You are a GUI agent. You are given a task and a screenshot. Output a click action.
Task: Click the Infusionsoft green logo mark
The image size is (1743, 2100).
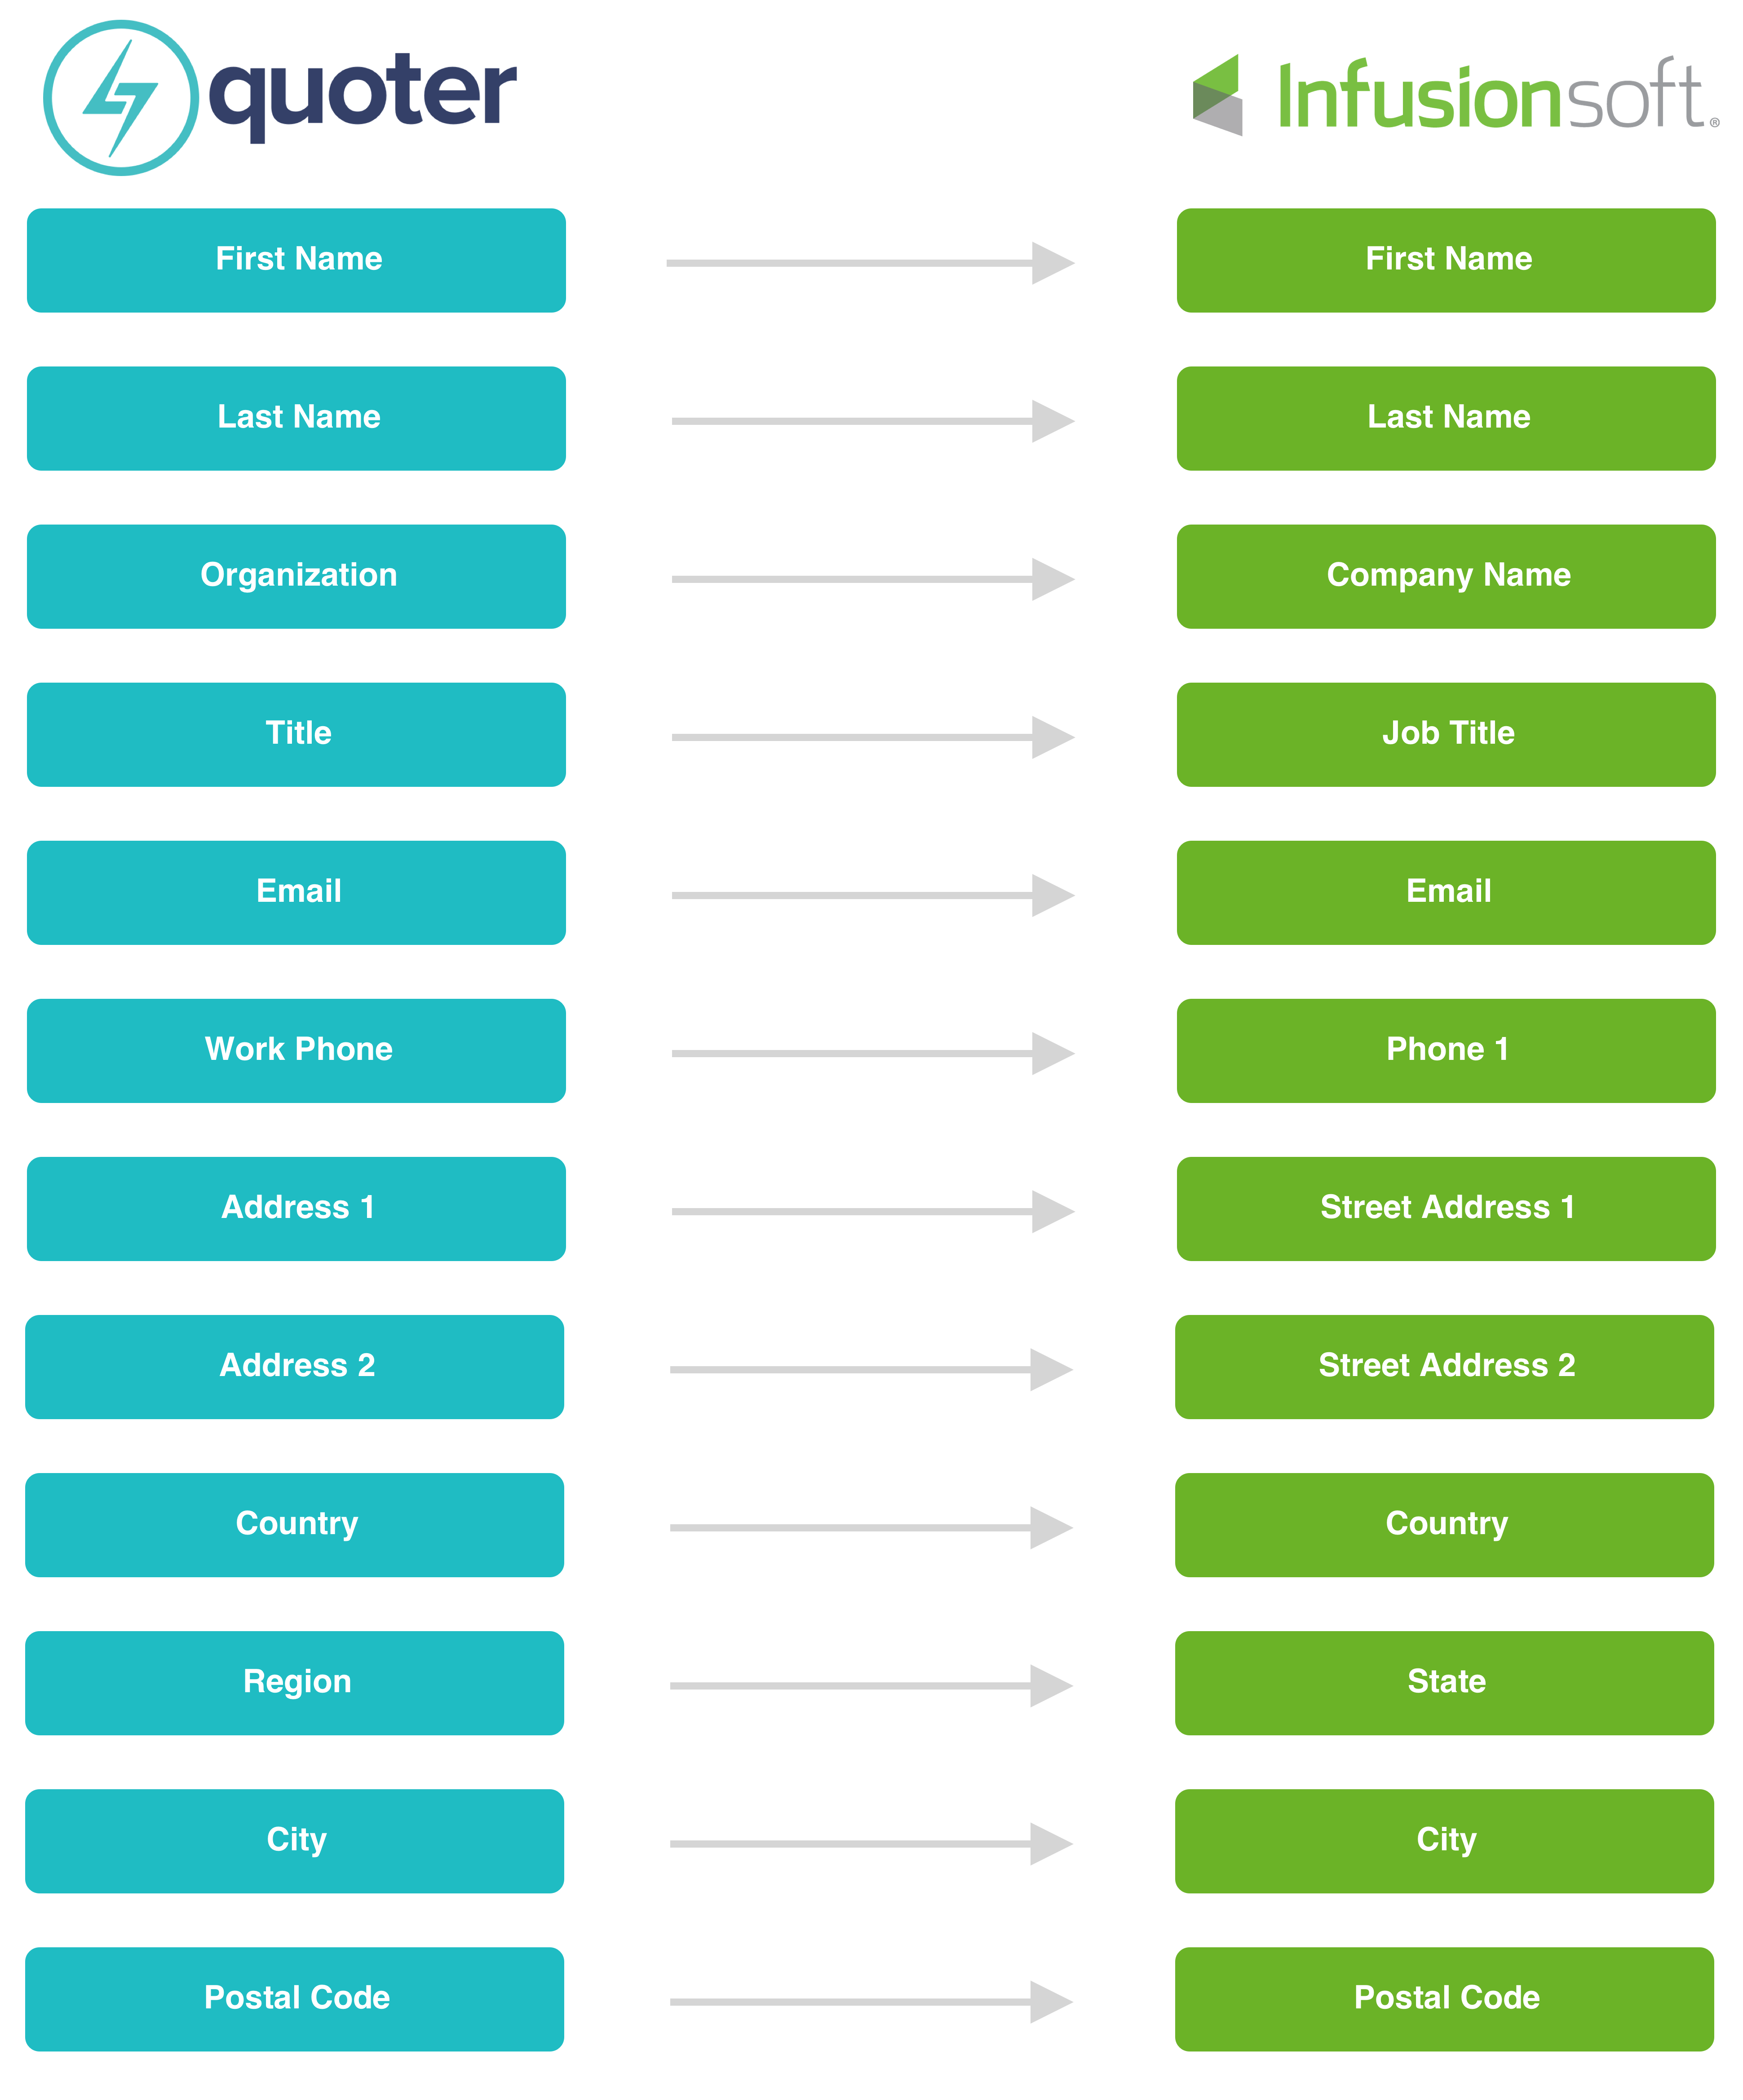coord(1217,95)
